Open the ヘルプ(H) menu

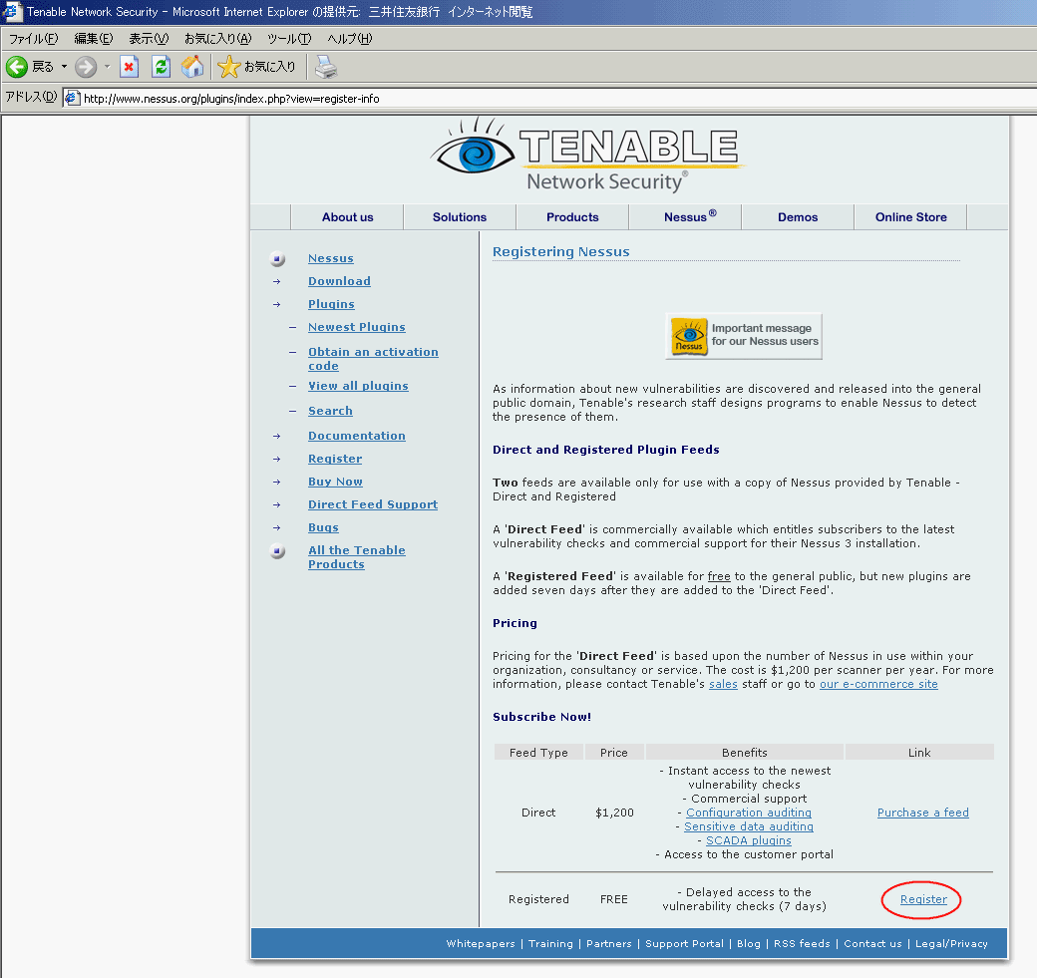pyautogui.click(x=350, y=38)
